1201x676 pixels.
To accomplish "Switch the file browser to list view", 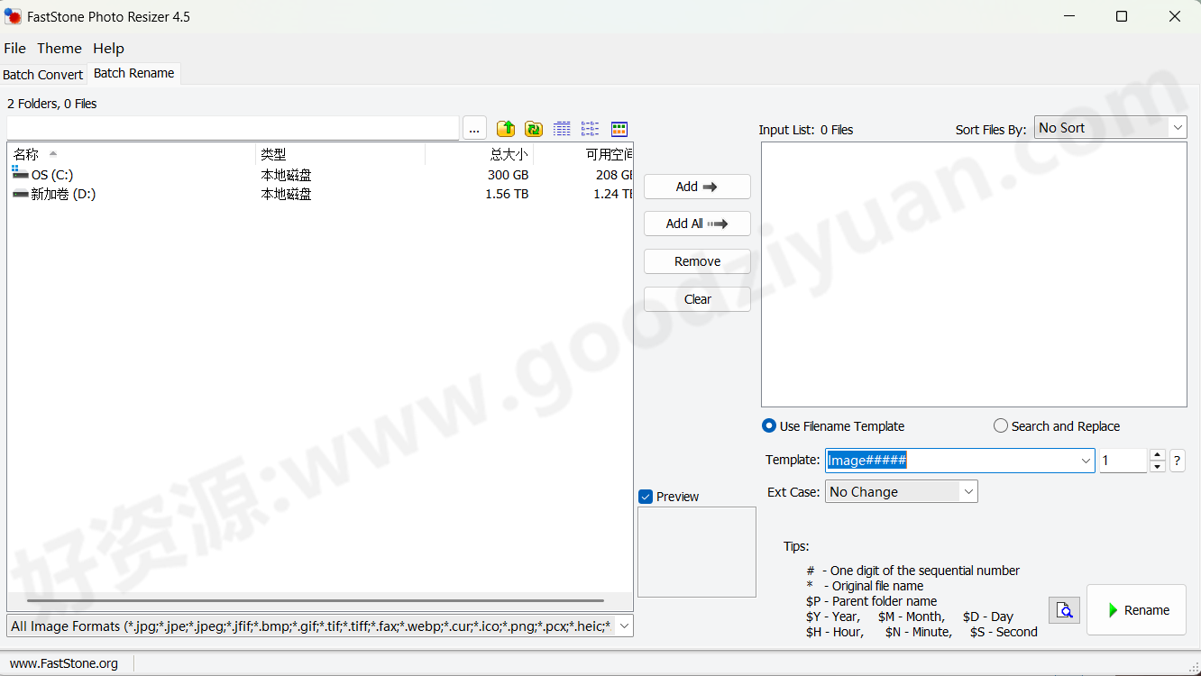I will coord(590,128).
